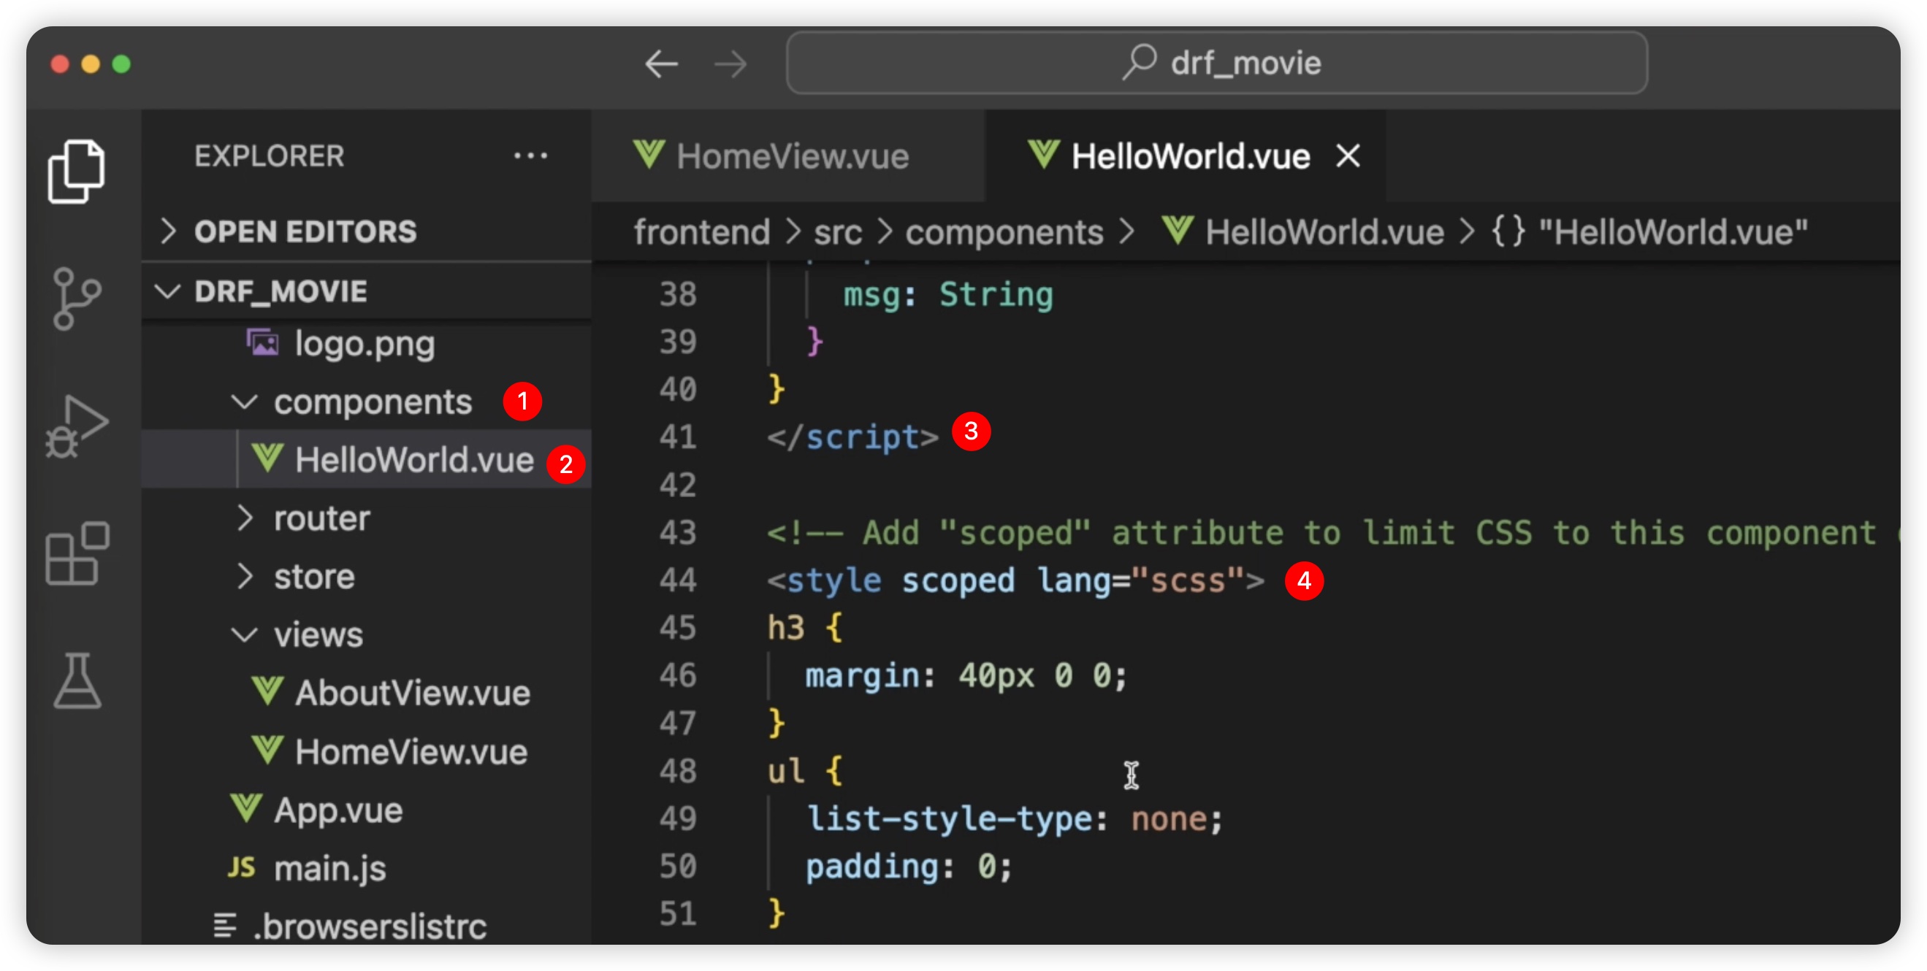Click the "h3 {" selector line

tap(805, 628)
